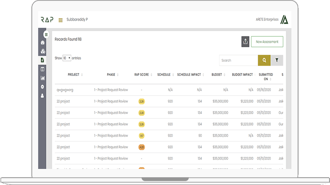Open the Show entries count dropdown
The height and width of the screenshot is (185, 330).
(x=66, y=58)
